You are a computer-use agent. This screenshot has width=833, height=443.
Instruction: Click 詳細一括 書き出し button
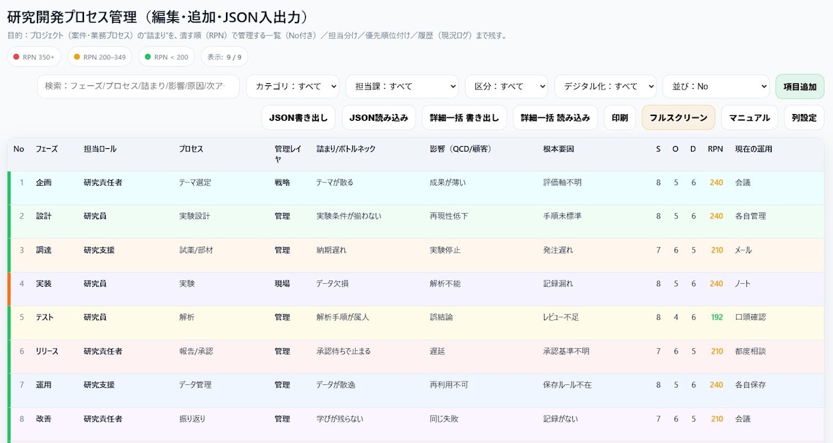(464, 117)
